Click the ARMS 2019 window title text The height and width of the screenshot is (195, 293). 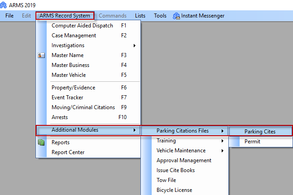tap(22, 5)
